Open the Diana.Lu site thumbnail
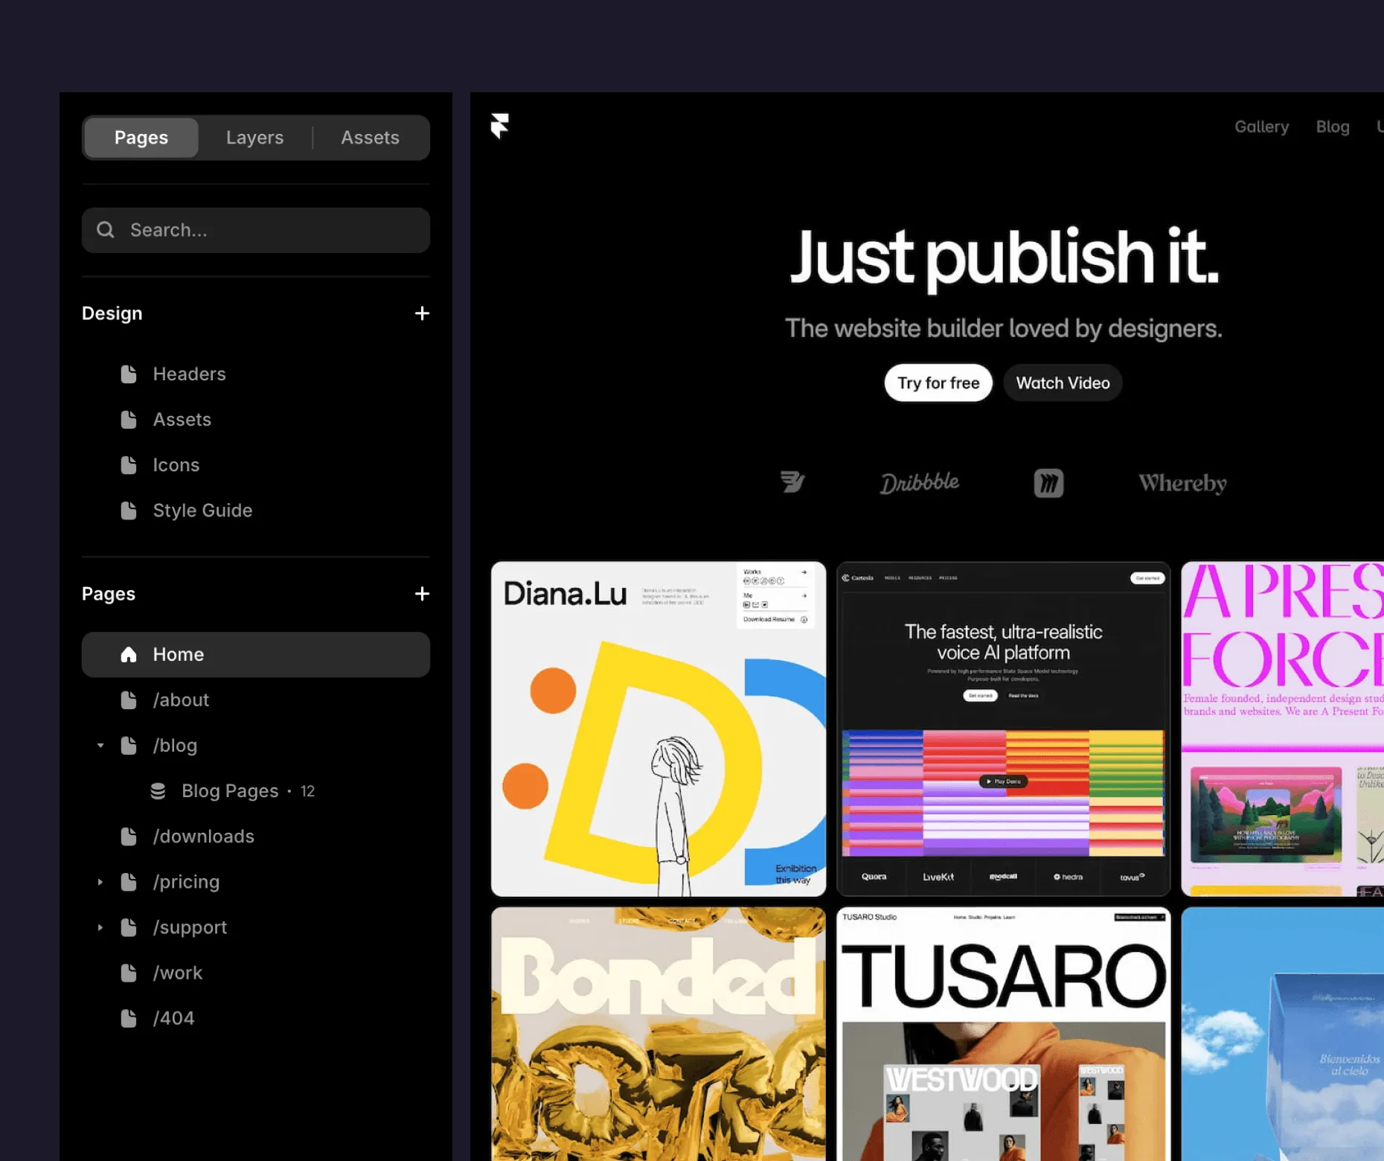1384x1161 pixels. 659,729
